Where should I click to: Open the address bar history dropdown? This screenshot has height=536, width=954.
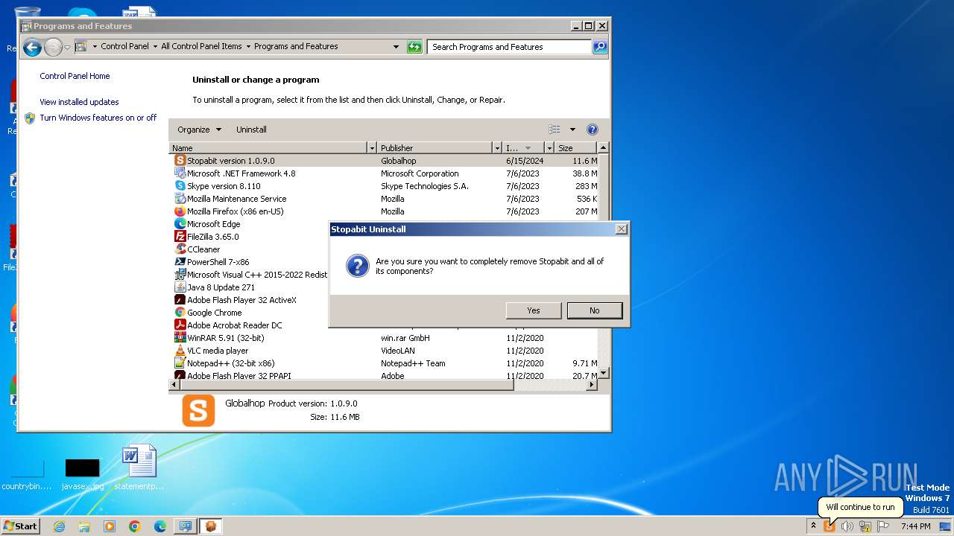click(396, 47)
